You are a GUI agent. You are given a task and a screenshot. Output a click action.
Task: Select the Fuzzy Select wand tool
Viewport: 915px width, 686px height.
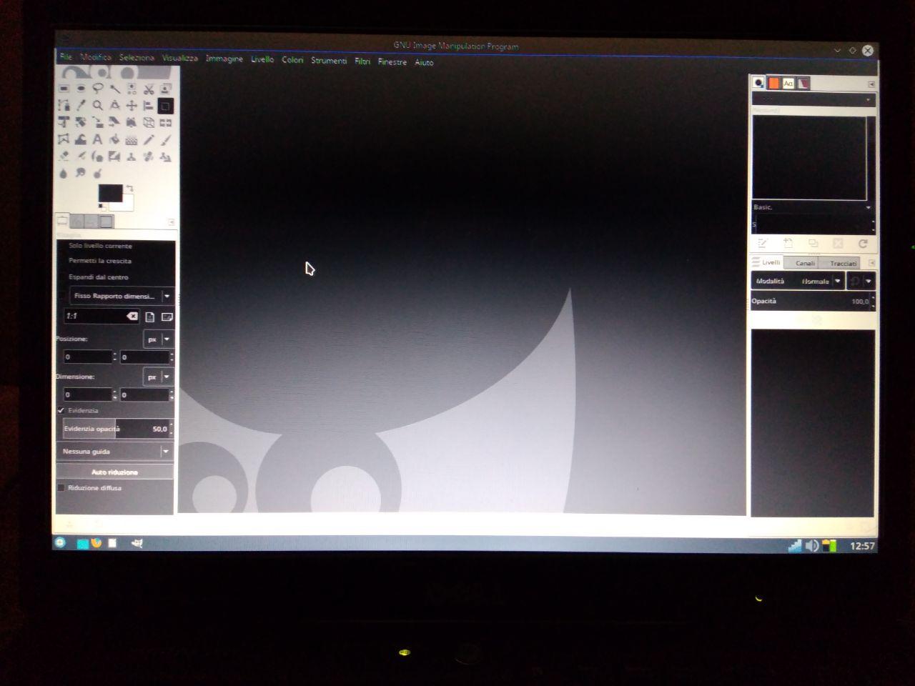point(115,89)
